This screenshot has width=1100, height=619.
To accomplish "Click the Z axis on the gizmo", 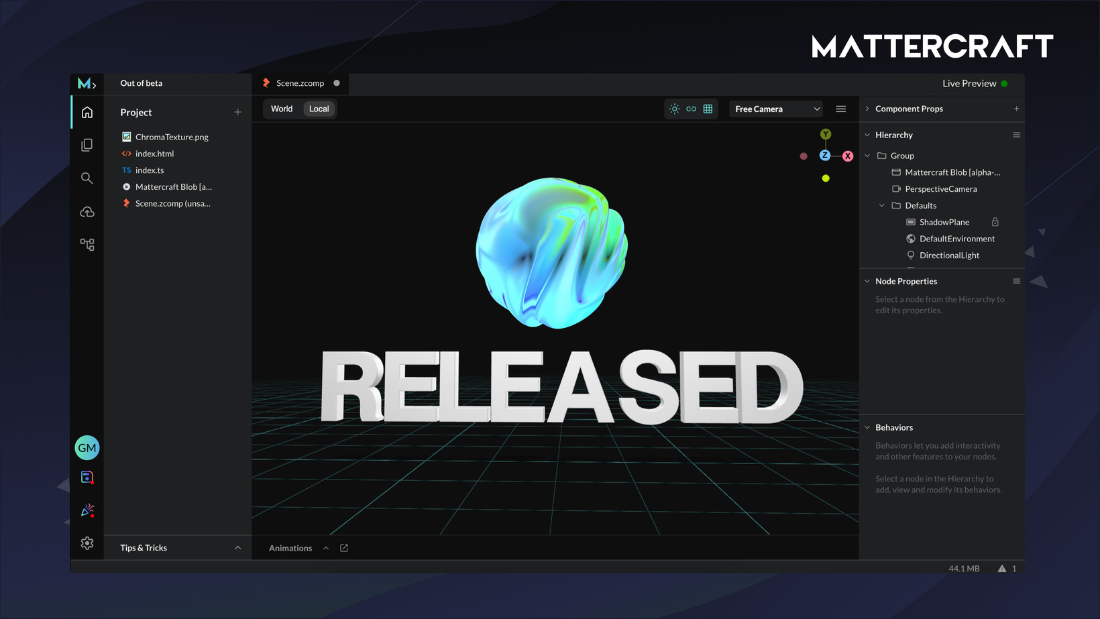I will coord(825,156).
